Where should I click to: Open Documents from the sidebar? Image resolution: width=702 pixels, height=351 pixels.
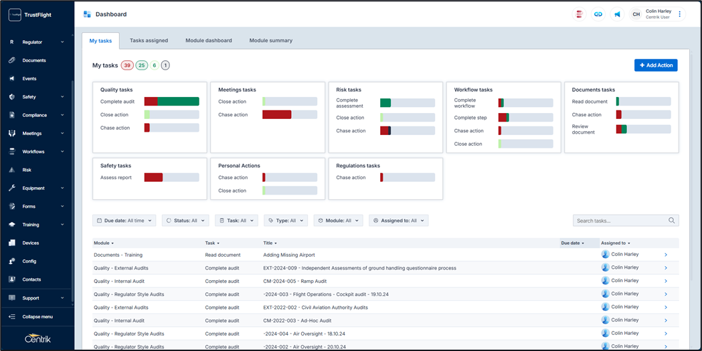point(33,60)
